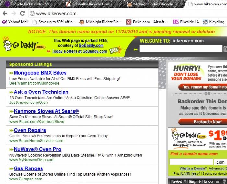Click the SALE starburst badge
227x184 pixels.
115,50
